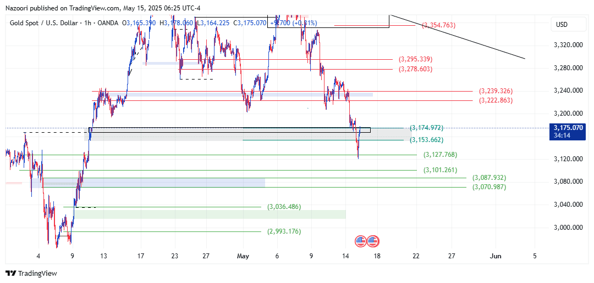Click the TradingView logo at bottom left
This screenshot has height=283, width=594.
click(31, 273)
